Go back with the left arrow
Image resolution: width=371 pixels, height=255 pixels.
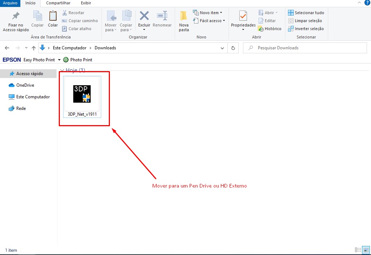point(7,48)
